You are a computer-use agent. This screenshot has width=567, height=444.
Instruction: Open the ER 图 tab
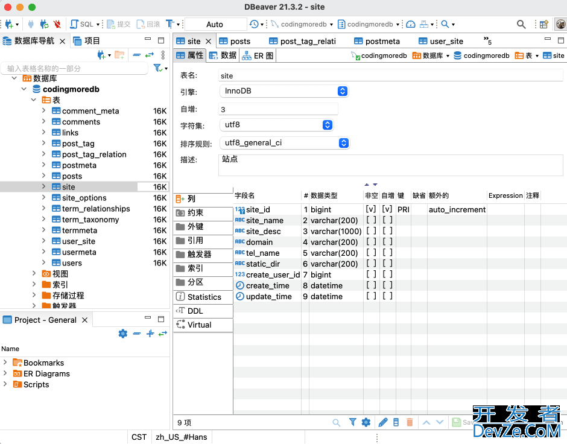click(258, 55)
